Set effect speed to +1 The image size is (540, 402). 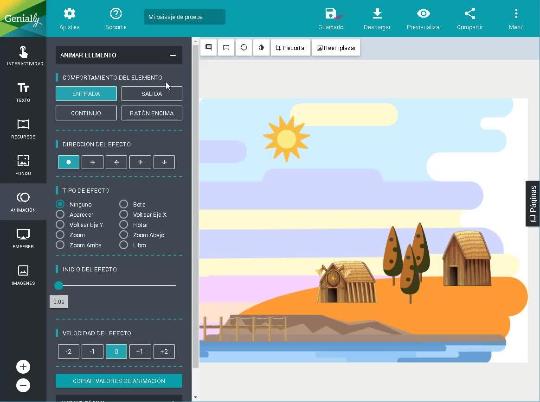click(x=140, y=352)
